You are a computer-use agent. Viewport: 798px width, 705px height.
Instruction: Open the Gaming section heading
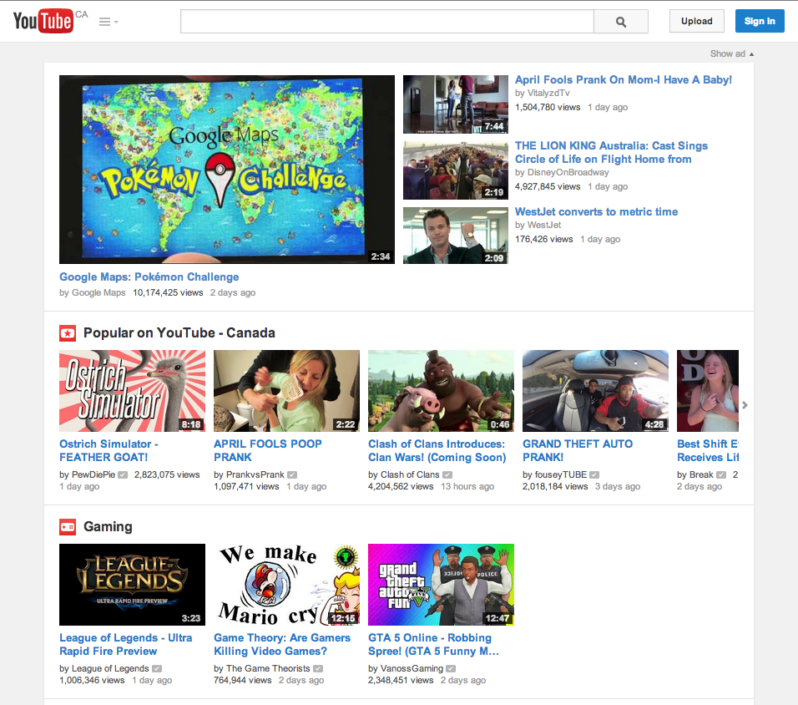(108, 526)
